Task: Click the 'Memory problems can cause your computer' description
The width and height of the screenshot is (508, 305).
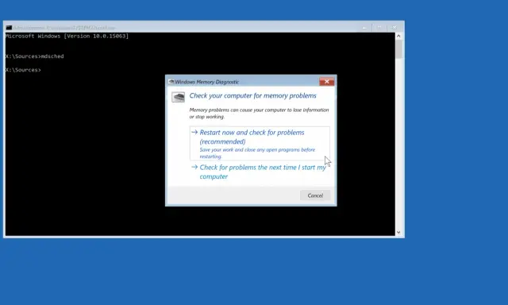Action: coord(259,113)
